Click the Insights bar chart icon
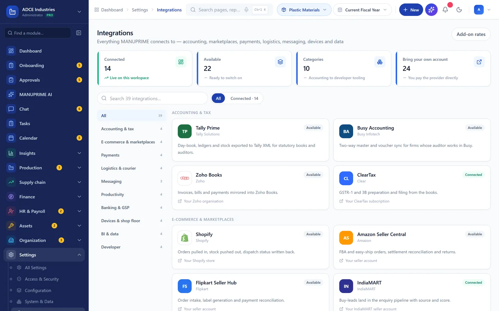499x311 pixels. point(11,153)
